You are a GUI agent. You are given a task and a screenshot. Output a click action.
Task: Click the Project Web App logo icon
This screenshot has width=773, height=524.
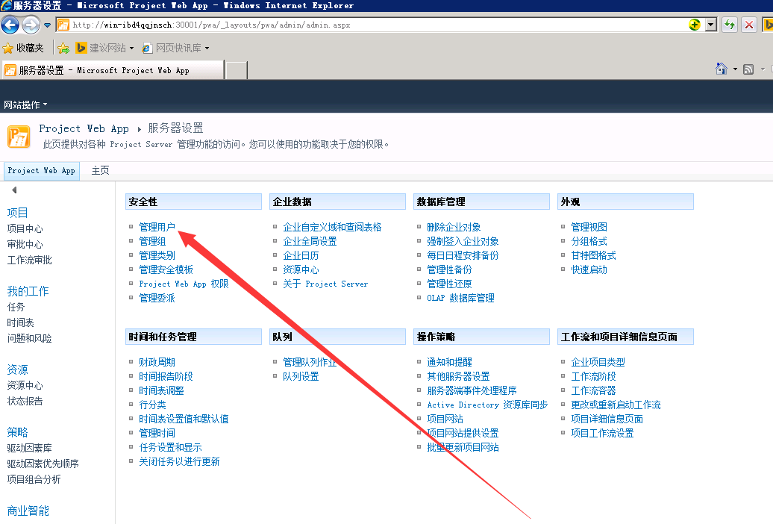pyautogui.click(x=19, y=137)
